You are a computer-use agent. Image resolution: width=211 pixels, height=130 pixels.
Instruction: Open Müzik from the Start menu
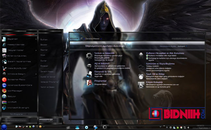[x=43, y=55]
